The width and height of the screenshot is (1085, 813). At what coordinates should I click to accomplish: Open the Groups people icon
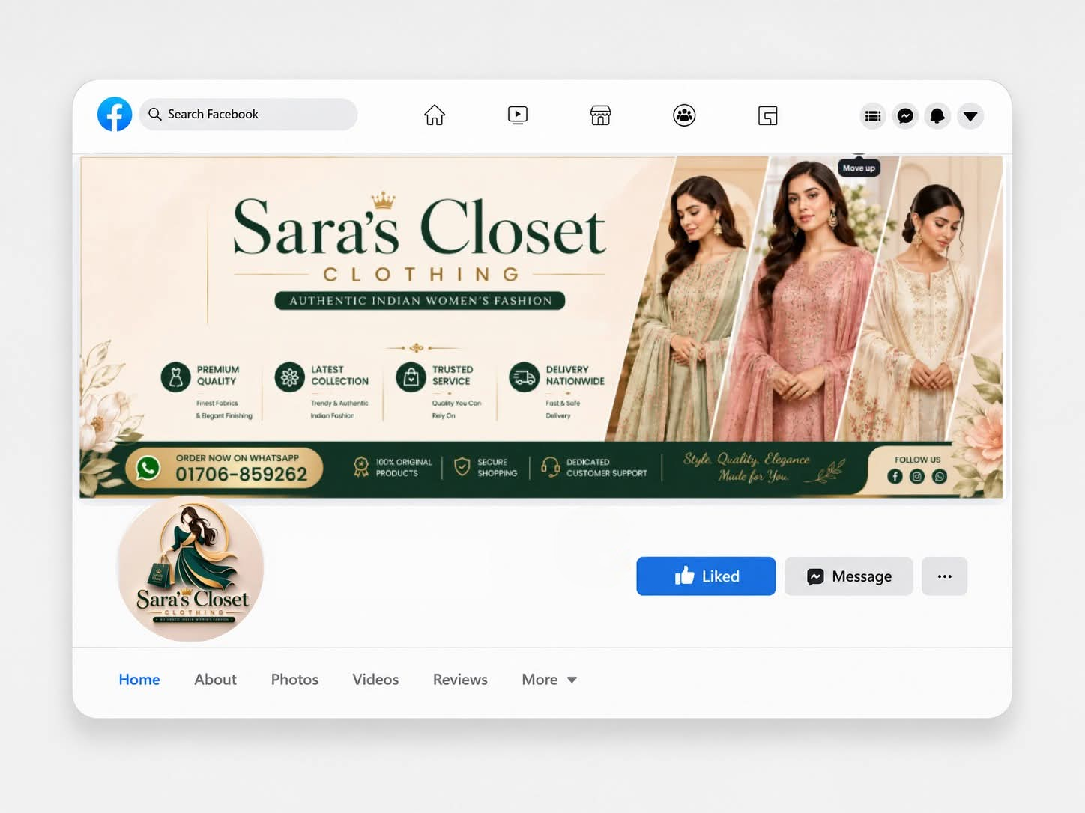tap(684, 115)
